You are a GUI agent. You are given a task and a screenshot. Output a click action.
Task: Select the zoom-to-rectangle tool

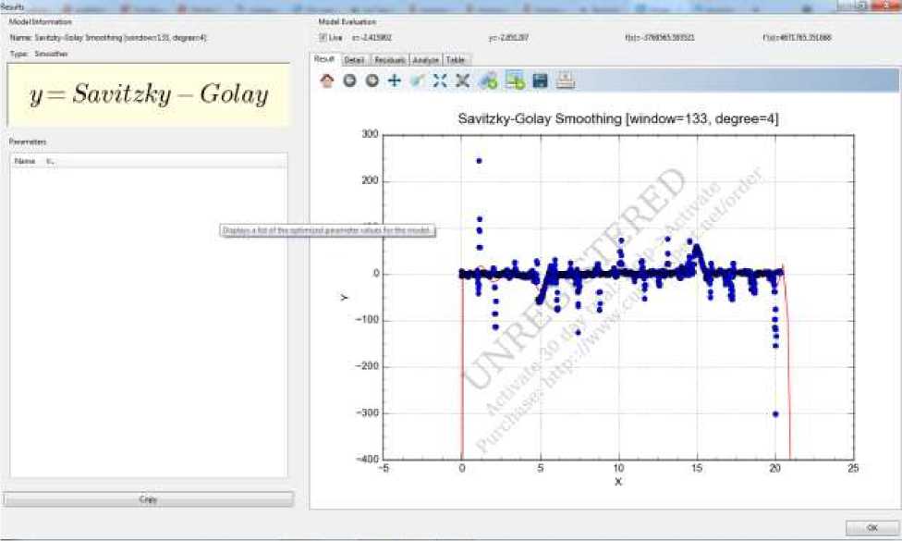417,80
